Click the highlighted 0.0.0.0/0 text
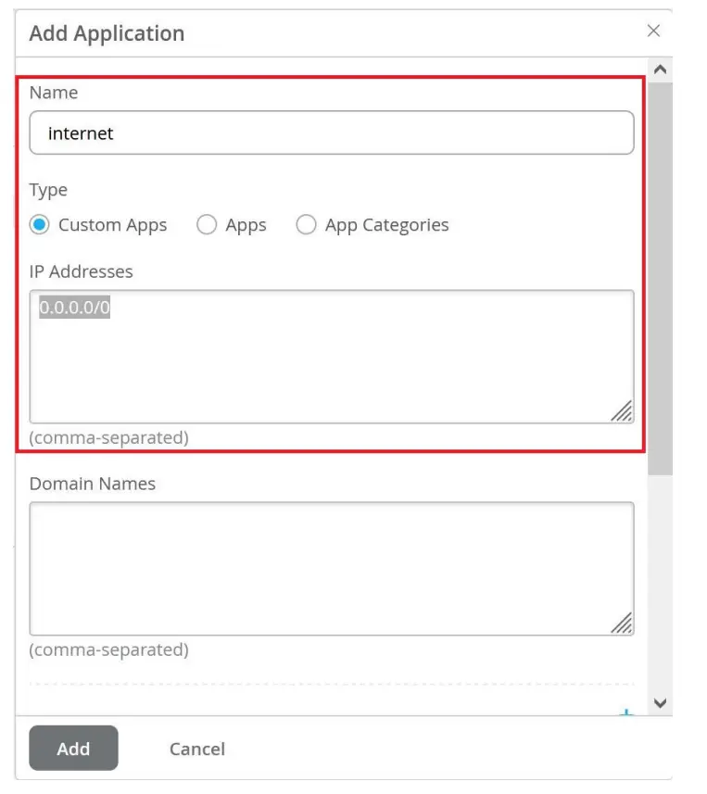The width and height of the screenshot is (707, 794). coord(75,309)
